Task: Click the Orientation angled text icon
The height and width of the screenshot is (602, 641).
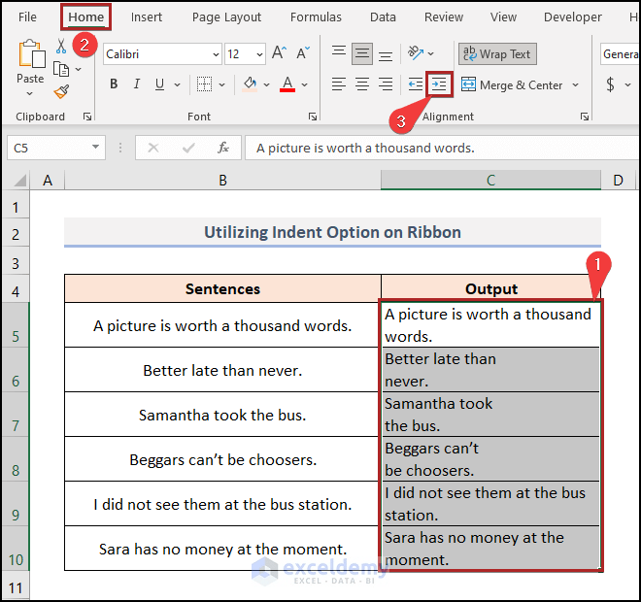Action: point(416,53)
